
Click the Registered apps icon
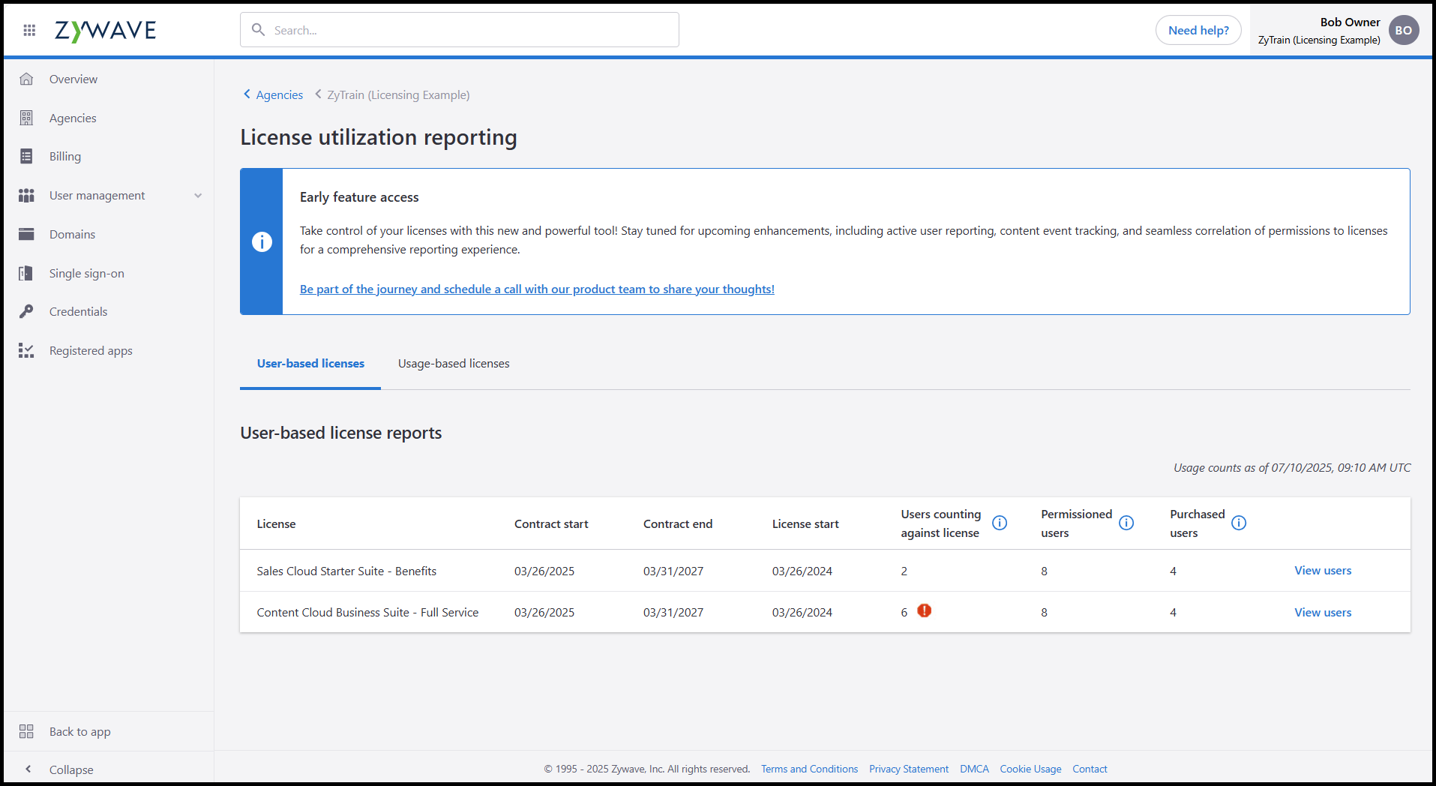(26, 350)
